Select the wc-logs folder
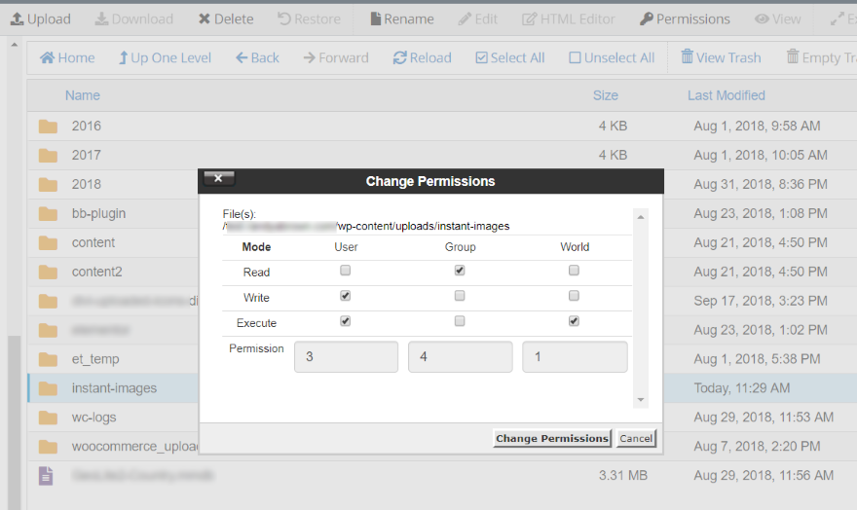Image resolution: width=857 pixels, height=510 pixels. pyautogui.click(x=94, y=418)
